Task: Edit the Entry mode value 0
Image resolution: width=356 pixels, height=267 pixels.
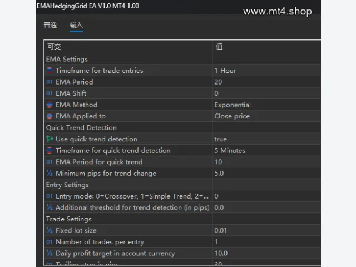Action: (x=216, y=196)
